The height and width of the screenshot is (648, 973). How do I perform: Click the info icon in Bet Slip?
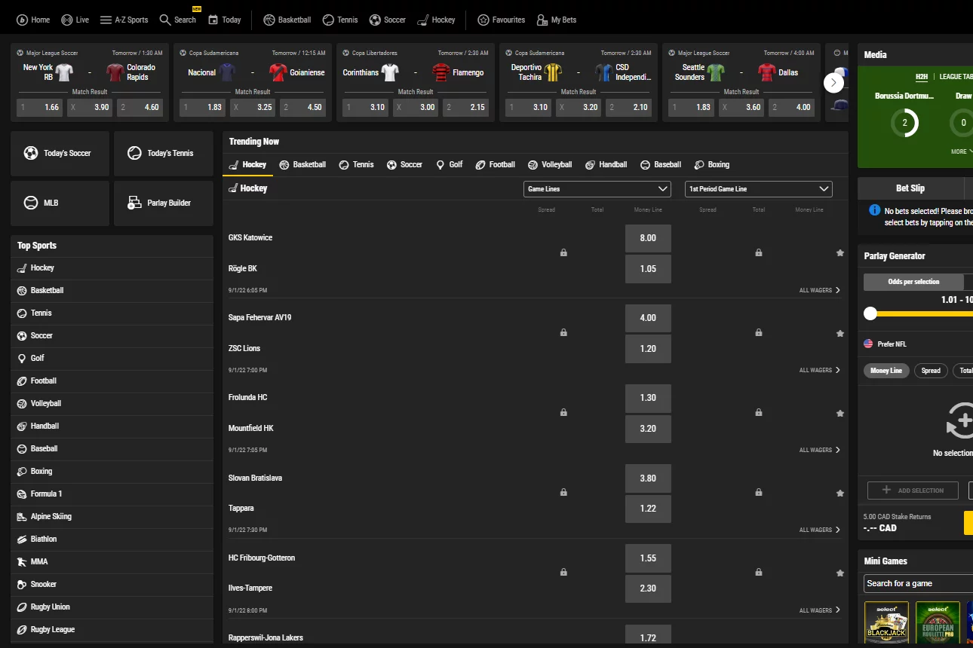click(875, 210)
